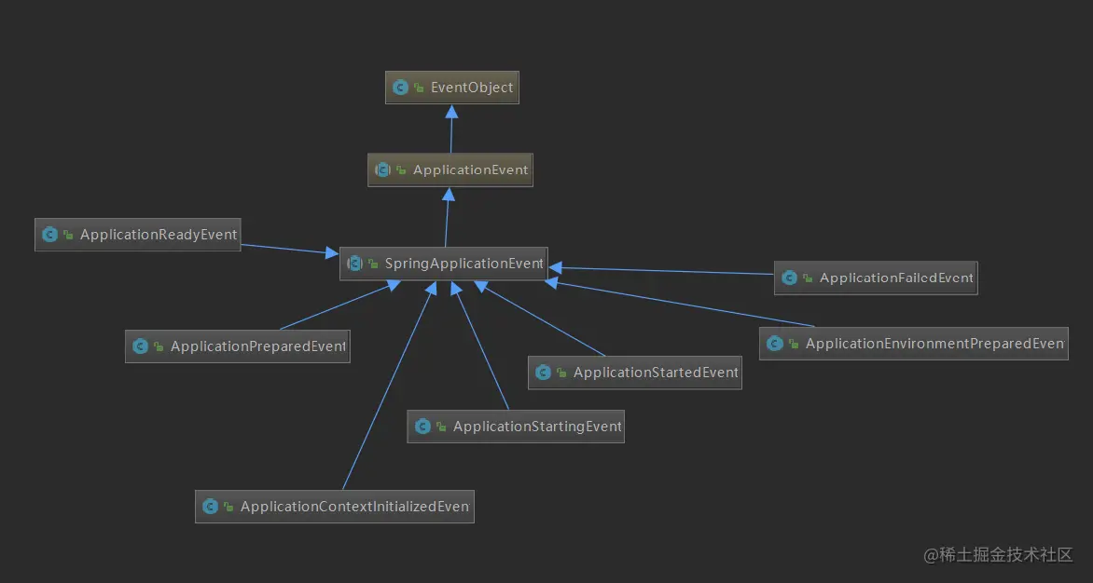Select the EventObject node
1093x583 pixels.
[x=451, y=87]
